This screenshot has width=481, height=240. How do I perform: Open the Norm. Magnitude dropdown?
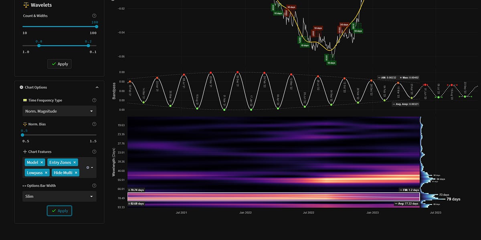click(59, 111)
